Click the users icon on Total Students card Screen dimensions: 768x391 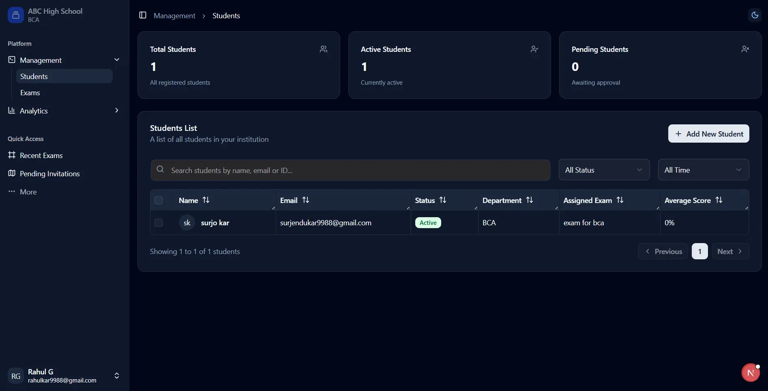[324, 49]
